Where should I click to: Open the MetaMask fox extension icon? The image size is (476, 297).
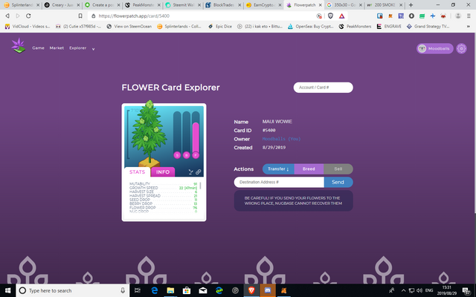(x=390, y=16)
